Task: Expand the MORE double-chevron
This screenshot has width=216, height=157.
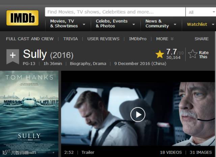Action: pyautogui.click(x=172, y=39)
